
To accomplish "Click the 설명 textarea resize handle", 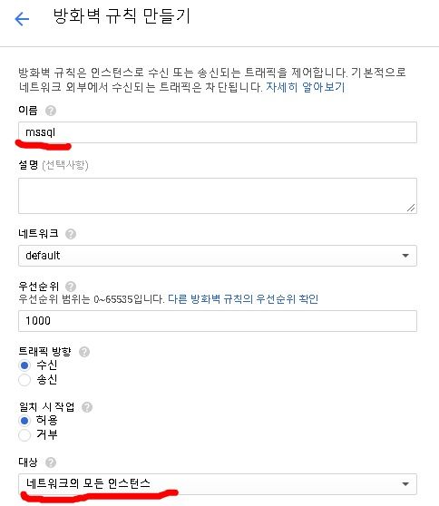I will pos(411,208).
